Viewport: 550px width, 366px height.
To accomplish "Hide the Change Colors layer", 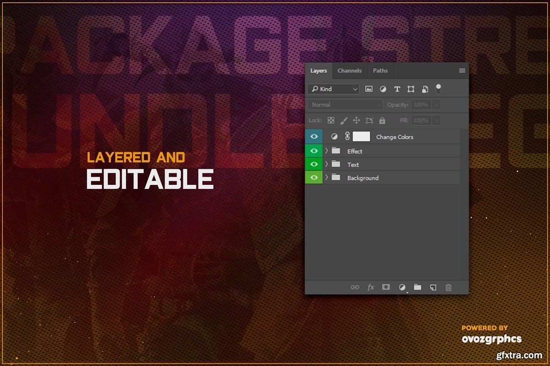I will (x=314, y=136).
